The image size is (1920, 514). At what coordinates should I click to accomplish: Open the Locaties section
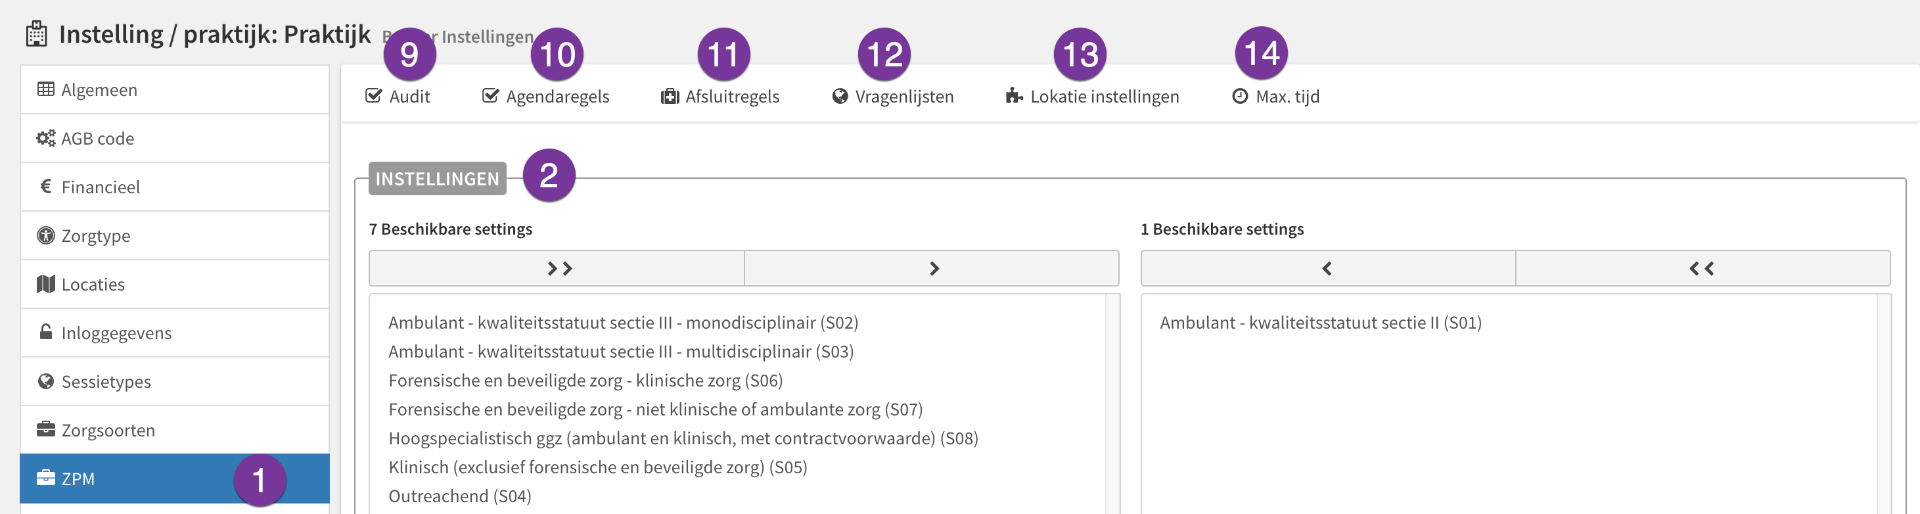(174, 283)
